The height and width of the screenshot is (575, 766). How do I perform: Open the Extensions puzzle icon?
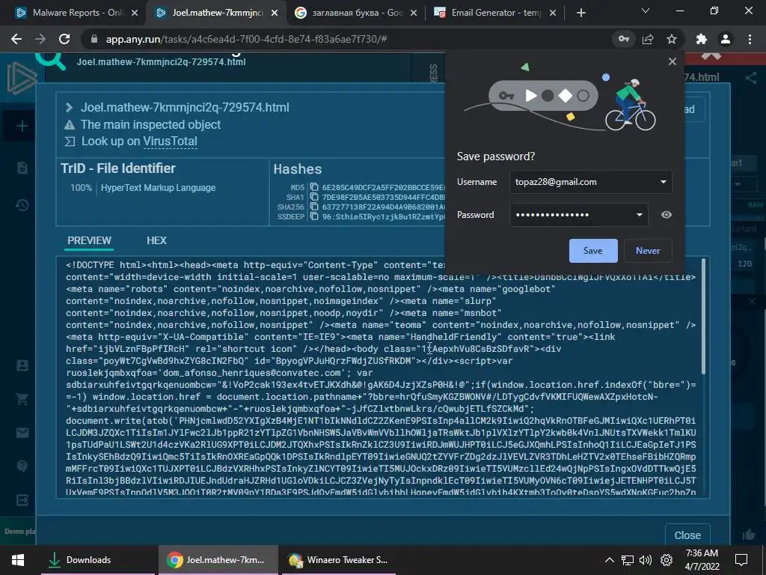coord(702,39)
